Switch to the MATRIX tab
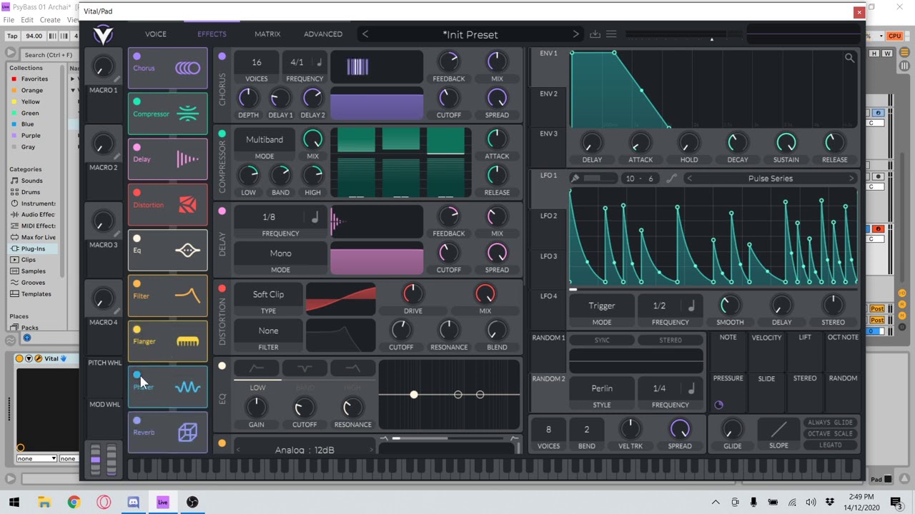This screenshot has width=915, height=514. [x=267, y=34]
